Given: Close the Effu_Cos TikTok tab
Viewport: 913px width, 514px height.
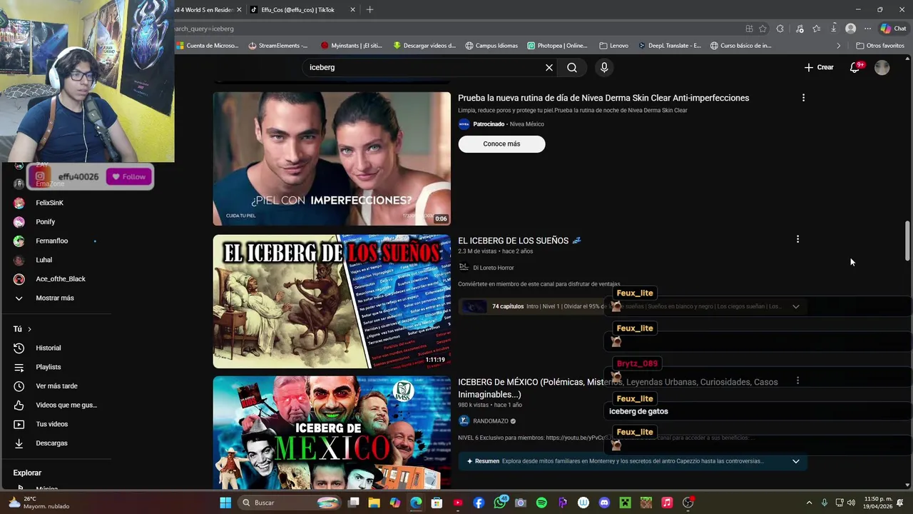Looking at the screenshot, I should pos(352,9).
